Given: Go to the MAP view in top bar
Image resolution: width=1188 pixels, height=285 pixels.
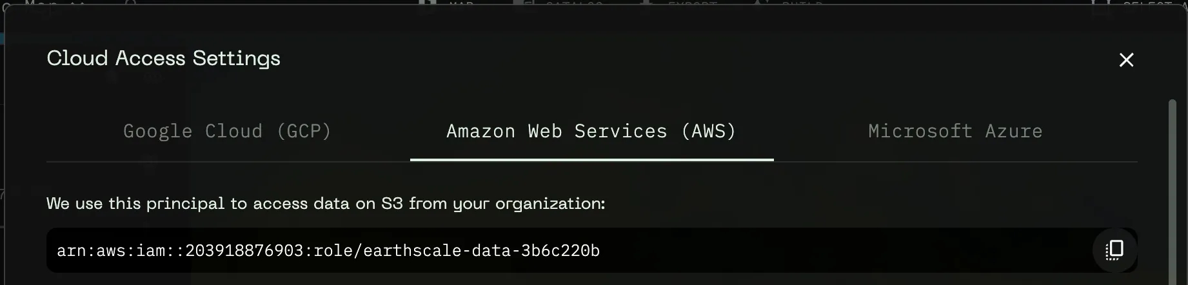Looking at the screenshot, I should pos(461,3).
